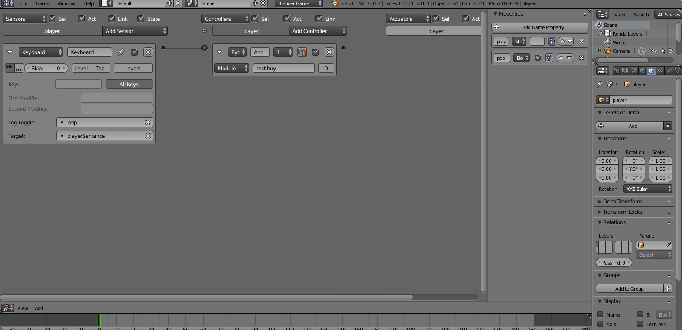Toggle the Controllers Link filter checkbox
682x330 pixels.
click(319, 18)
